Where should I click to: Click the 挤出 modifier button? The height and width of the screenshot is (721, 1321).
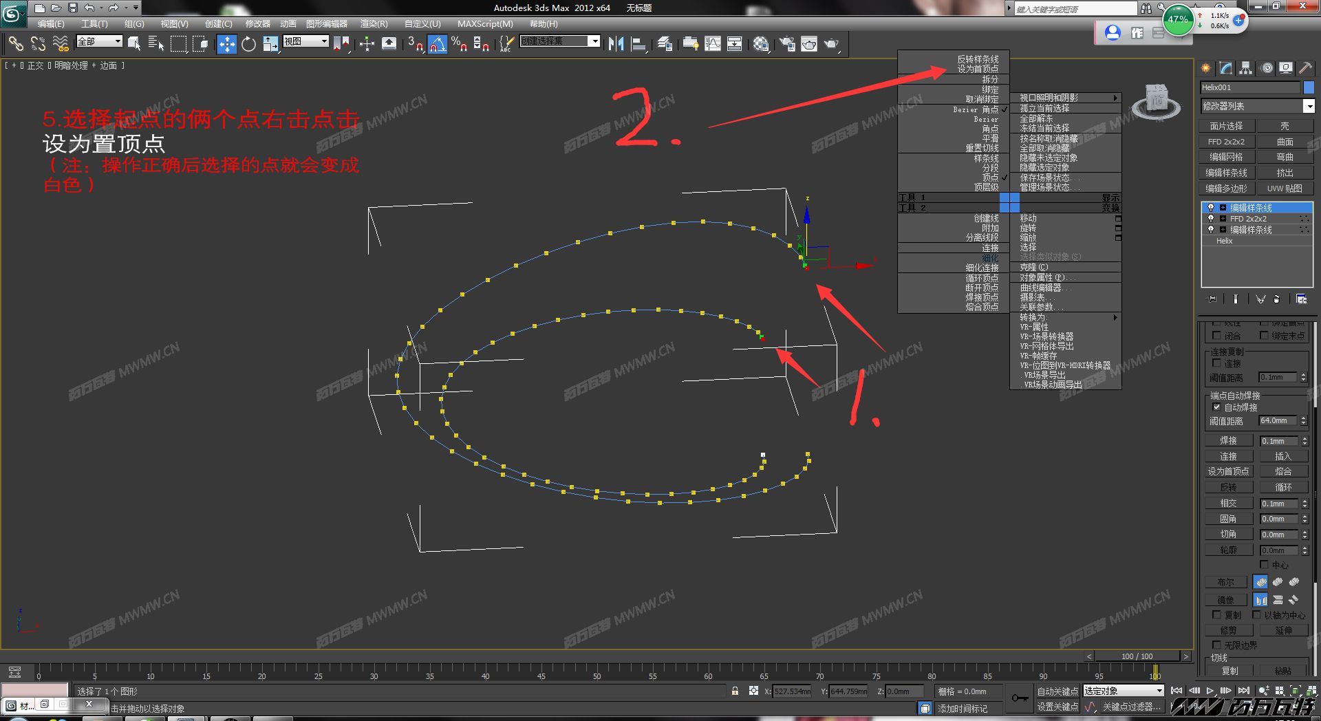[1285, 173]
